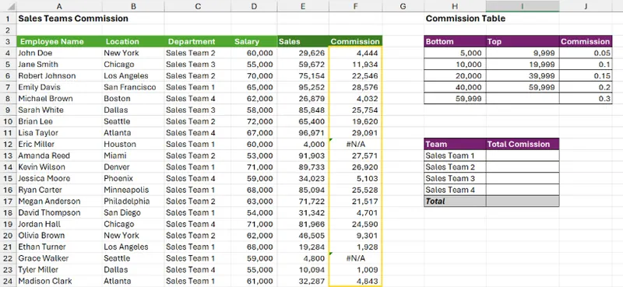Click the commission value 1,009

[x=355, y=270]
